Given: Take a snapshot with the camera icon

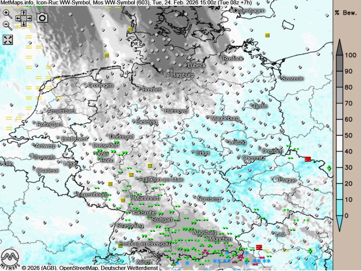Looking at the screenshot, I should click(x=43, y=17).
